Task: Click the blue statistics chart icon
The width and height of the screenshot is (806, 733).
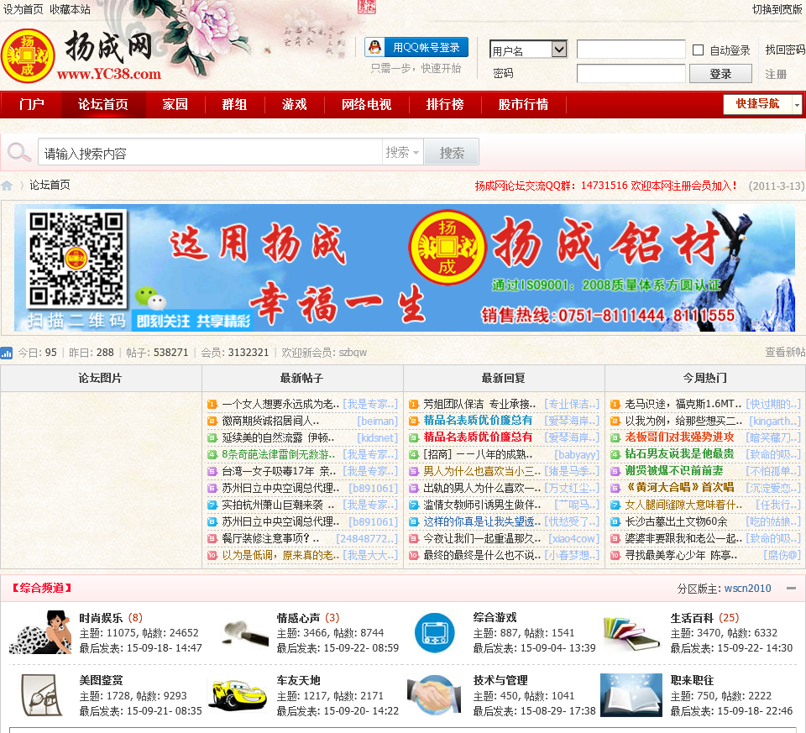Action: pyautogui.click(x=7, y=353)
